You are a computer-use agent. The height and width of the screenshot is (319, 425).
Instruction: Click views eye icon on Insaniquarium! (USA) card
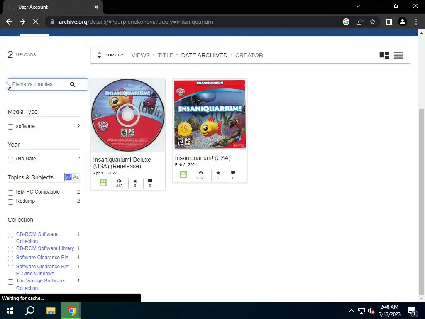[201, 173]
